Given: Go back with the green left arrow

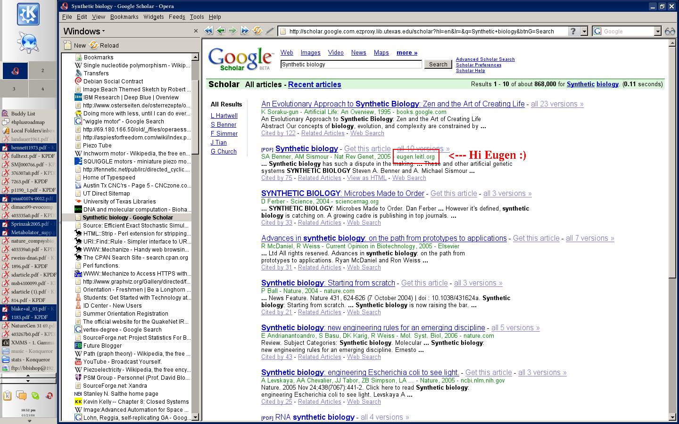Looking at the screenshot, I should click(220, 31).
